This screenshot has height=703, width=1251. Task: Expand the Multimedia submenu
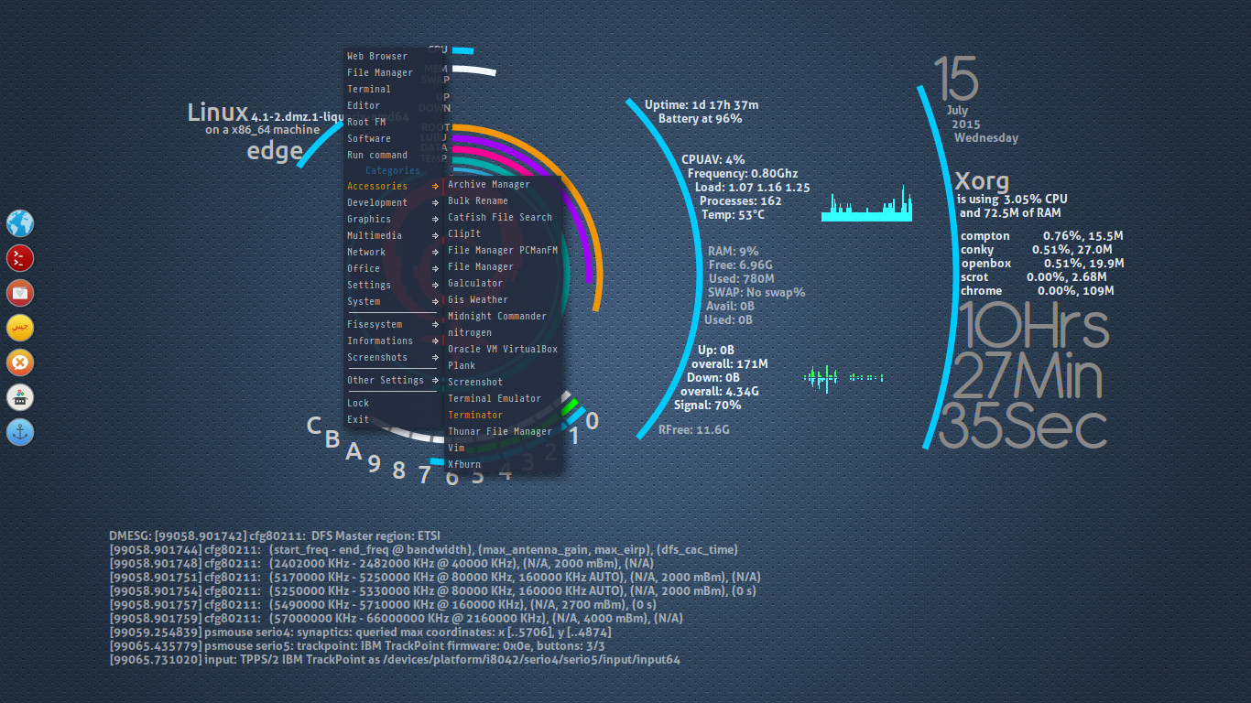pos(394,235)
